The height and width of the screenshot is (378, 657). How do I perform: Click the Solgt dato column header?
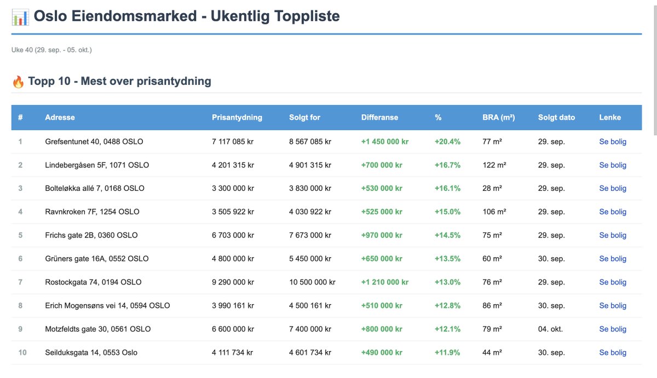tap(556, 118)
